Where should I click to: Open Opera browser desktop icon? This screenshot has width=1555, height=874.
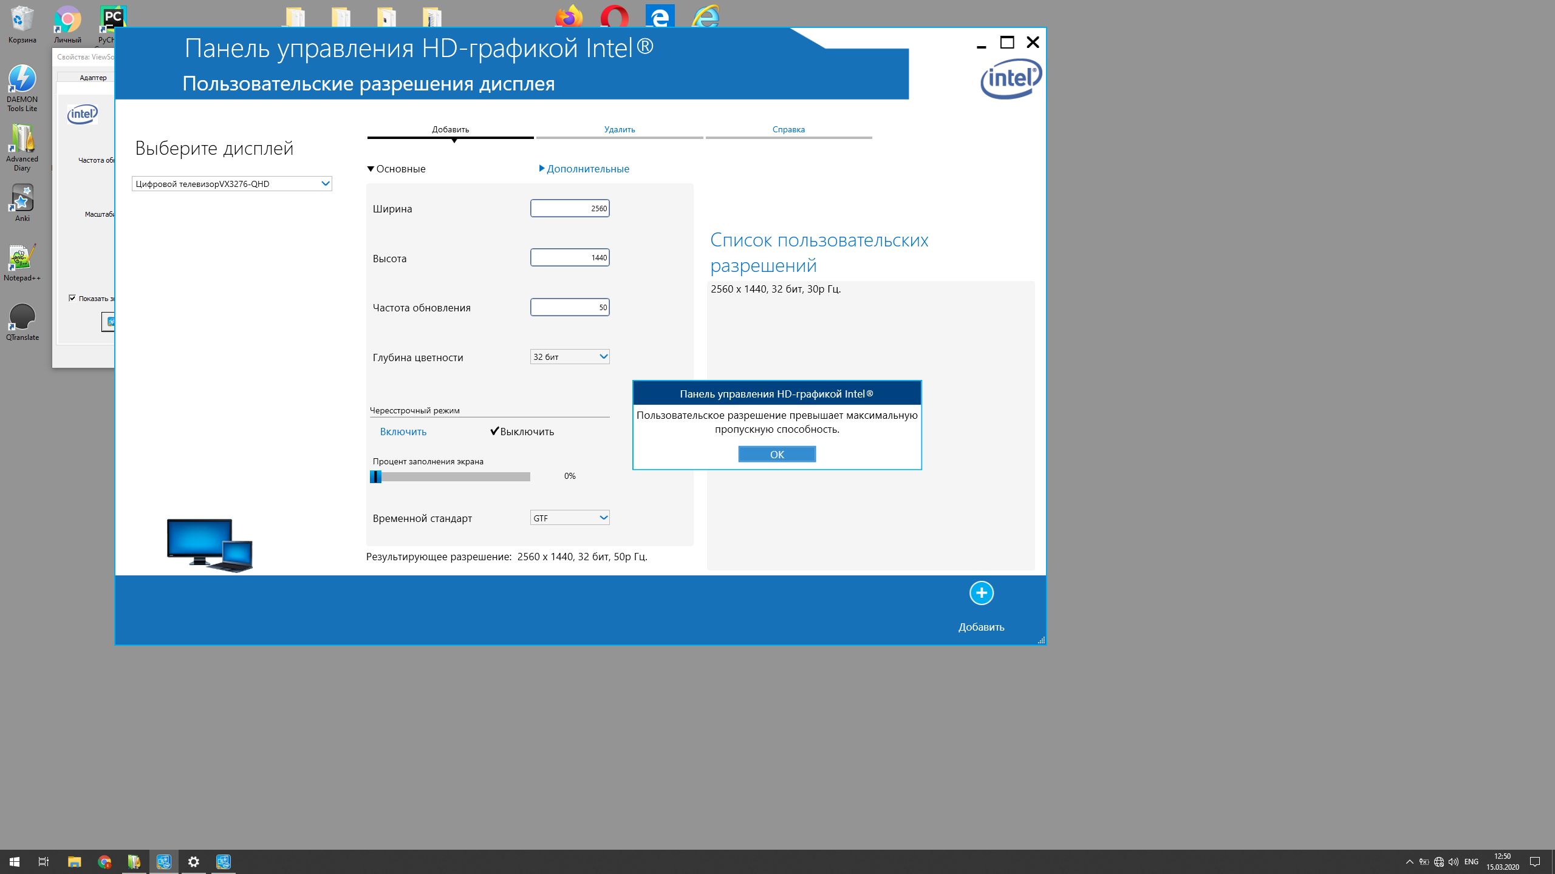(x=614, y=16)
